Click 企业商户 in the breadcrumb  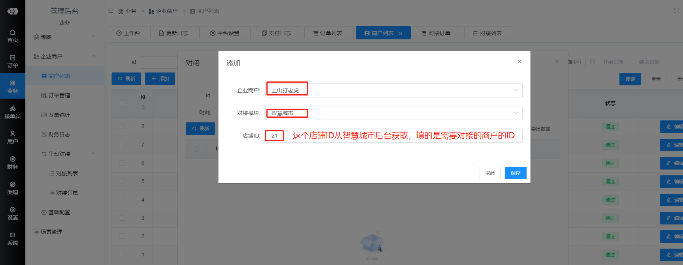point(163,11)
